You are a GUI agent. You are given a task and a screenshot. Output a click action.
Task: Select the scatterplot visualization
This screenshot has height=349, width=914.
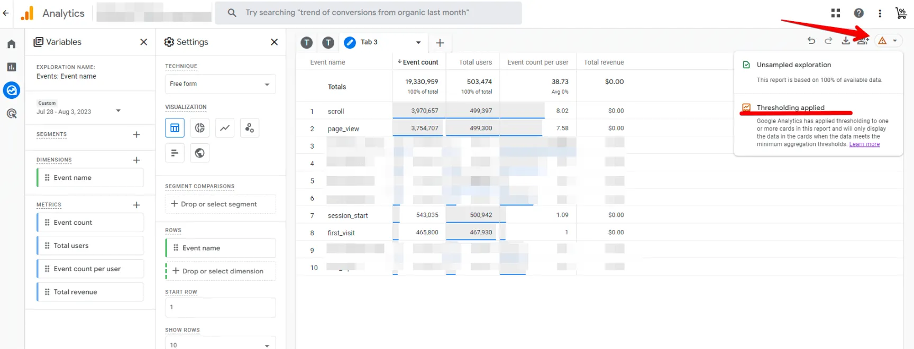(x=250, y=128)
